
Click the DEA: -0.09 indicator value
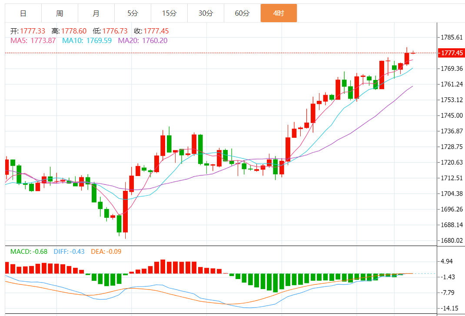106,252
